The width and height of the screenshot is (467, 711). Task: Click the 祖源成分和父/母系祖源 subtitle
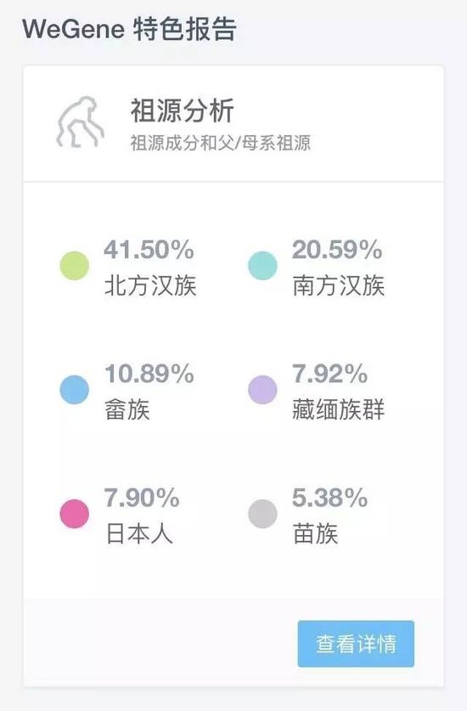click(221, 143)
